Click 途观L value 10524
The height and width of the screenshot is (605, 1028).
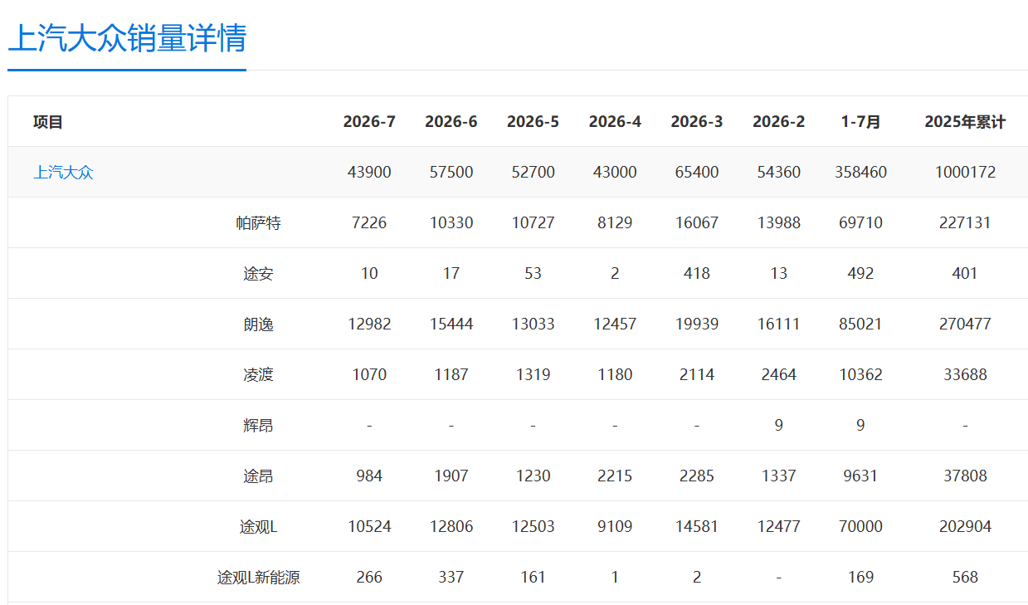point(369,527)
